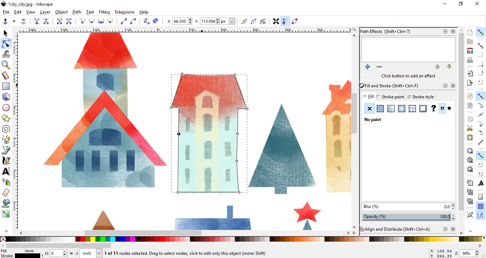Click the make segments curves icon
This screenshot has height=258, width=486.
coord(133,21)
